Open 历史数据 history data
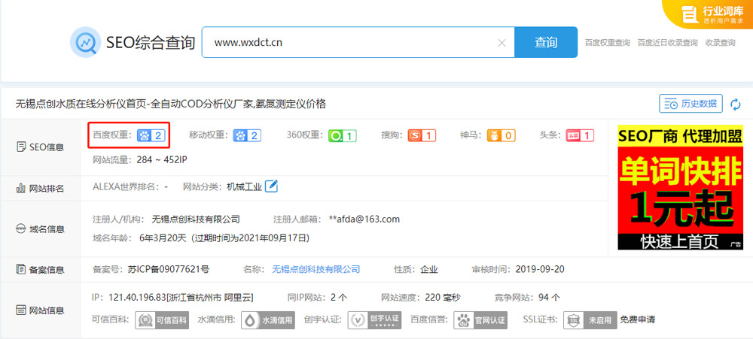This screenshot has height=339, width=753. pos(691,104)
